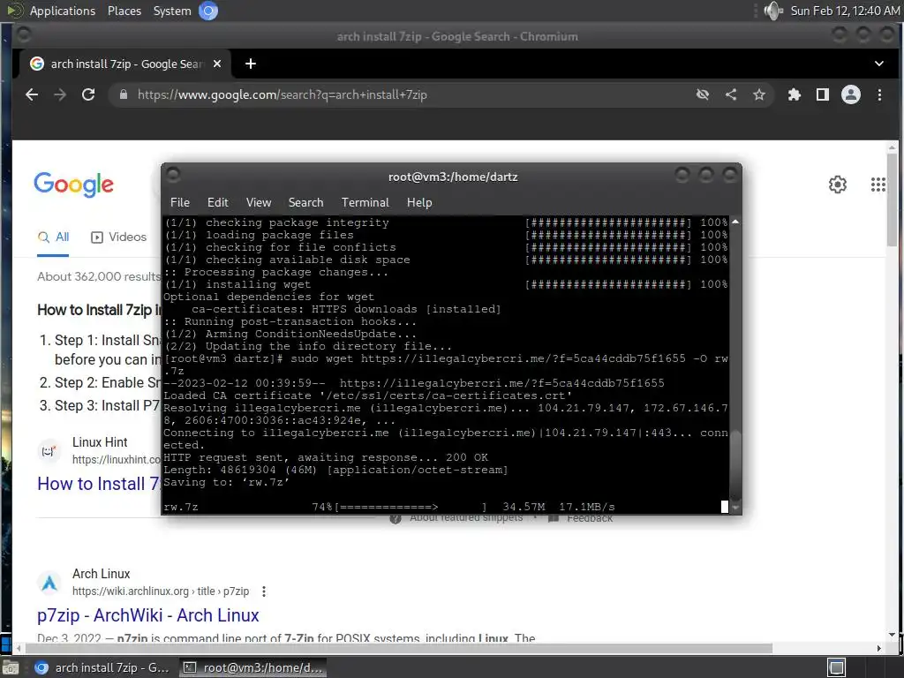Viewport: 904px width, 678px height.
Task: Click the terminal title bar root@vm3
Action: click(x=453, y=177)
